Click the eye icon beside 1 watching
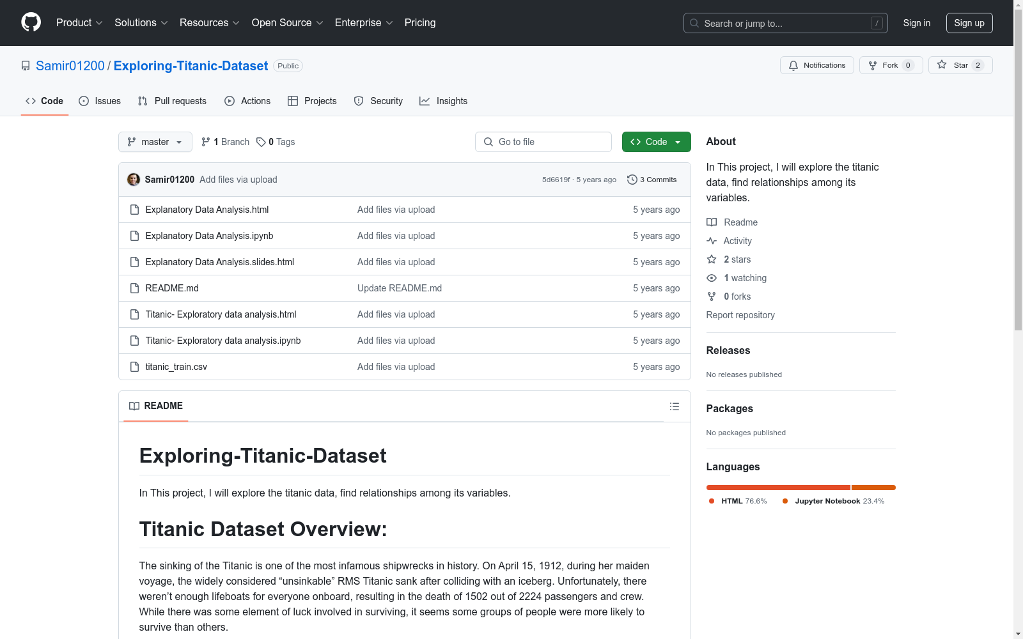This screenshot has height=639, width=1023. pos(712,278)
